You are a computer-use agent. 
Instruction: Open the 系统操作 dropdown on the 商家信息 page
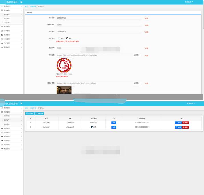click(189, 2)
